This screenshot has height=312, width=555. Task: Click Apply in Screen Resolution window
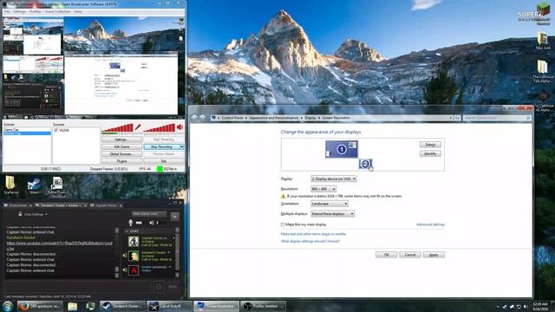pos(434,255)
